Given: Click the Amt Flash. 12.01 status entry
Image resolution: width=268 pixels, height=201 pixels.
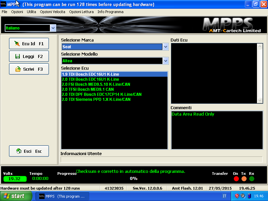Looking at the screenshot, I should [187, 188].
